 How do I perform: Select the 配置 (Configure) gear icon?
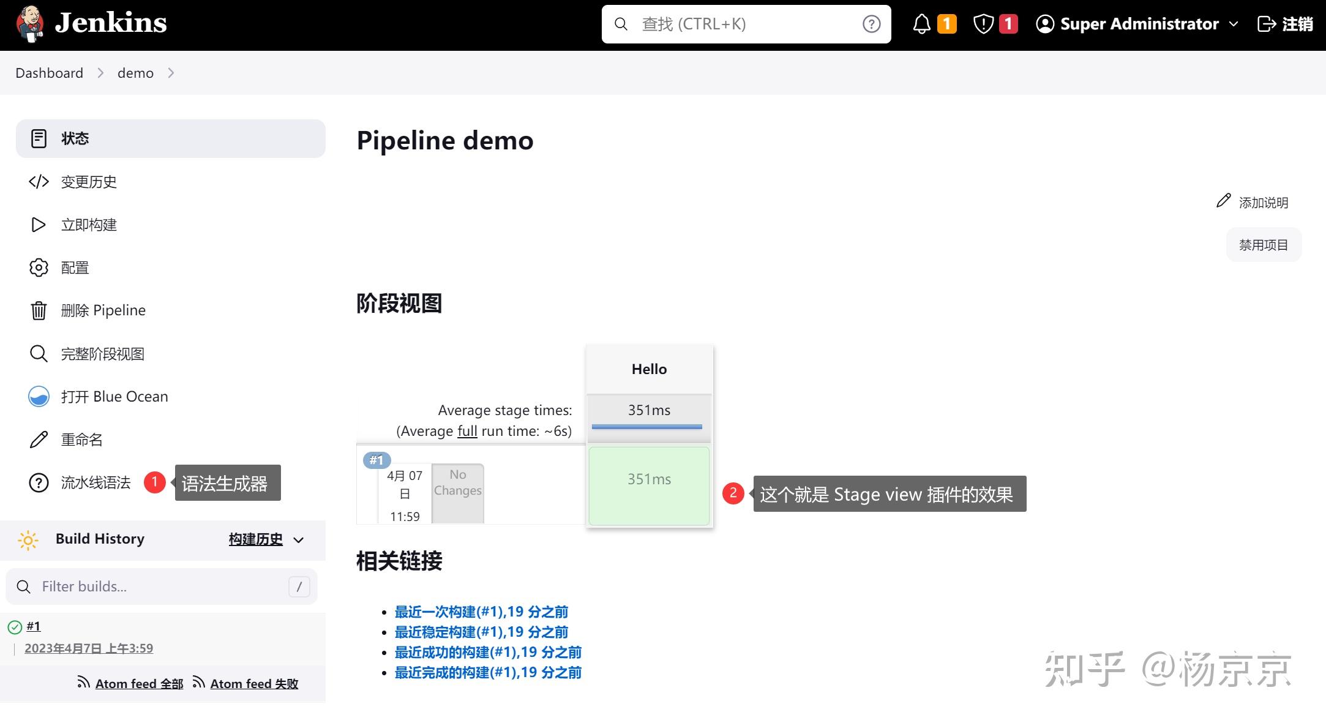coord(39,268)
